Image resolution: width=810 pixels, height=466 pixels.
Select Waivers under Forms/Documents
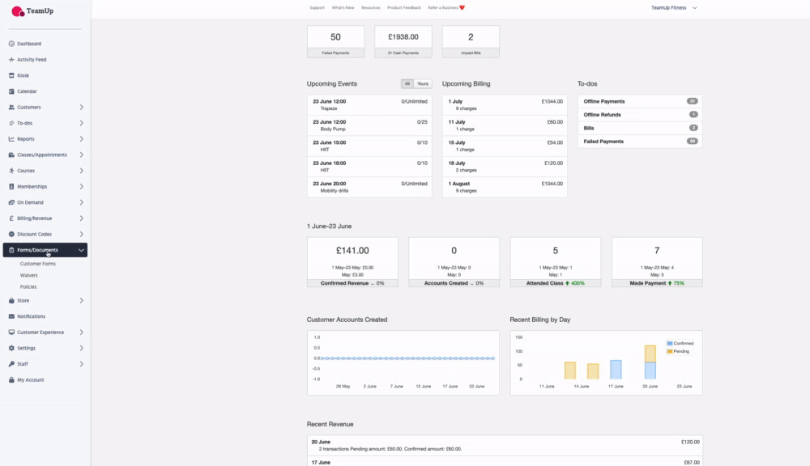pos(29,275)
